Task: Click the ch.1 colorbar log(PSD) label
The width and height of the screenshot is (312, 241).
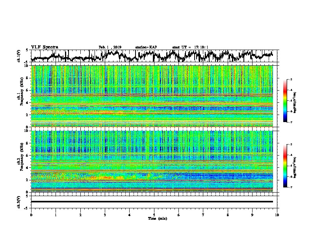Action: pos(295,102)
